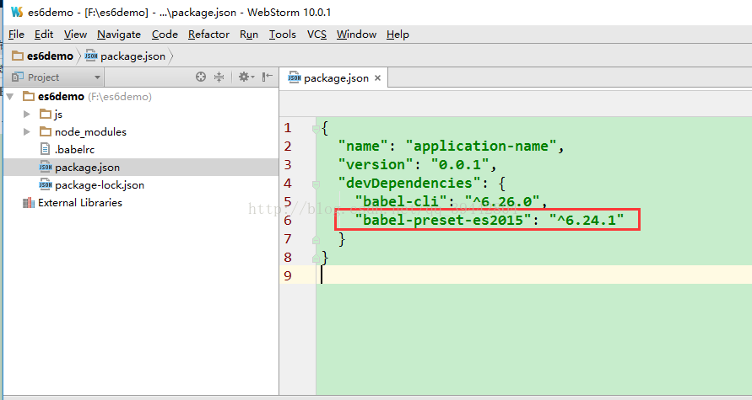The height and width of the screenshot is (400, 752).
Task: Open the VCS menu
Action: click(x=316, y=35)
